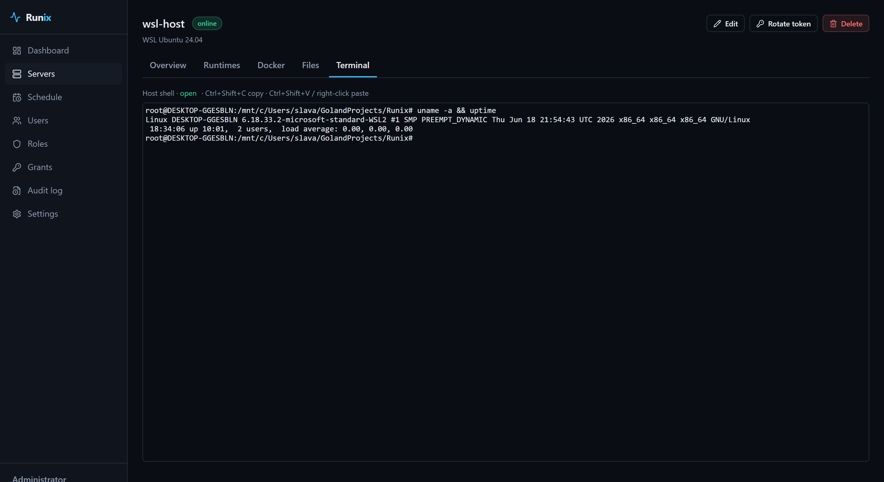Click the trash icon in Delete button
The height and width of the screenshot is (482, 884).
pyautogui.click(x=833, y=24)
